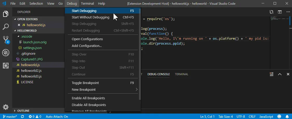Change indentation via Tab Size: 4
Screen dimensions: 292x119
point(225,117)
